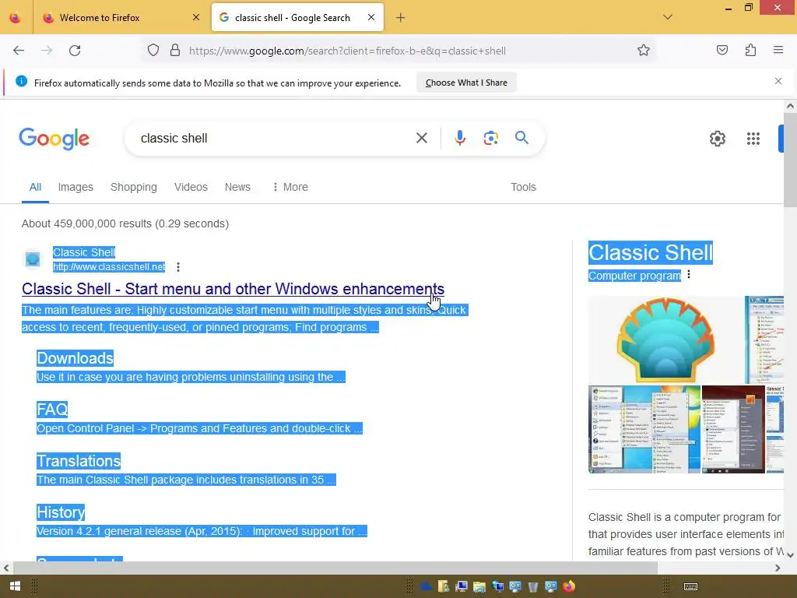Open the Classic Shell seashell logo image
The image size is (797, 598).
pos(665,339)
